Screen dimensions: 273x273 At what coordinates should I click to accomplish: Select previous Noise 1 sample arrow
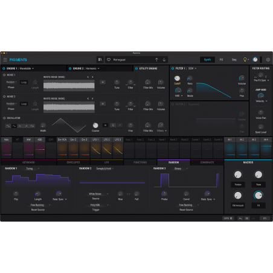[x=88, y=77]
